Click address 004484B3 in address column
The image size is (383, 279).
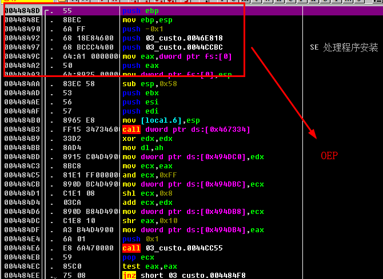coord(22,130)
